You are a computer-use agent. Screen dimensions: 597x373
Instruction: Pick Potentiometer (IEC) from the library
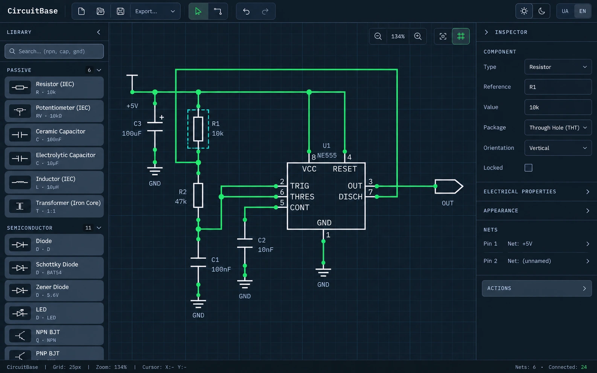[54, 111]
